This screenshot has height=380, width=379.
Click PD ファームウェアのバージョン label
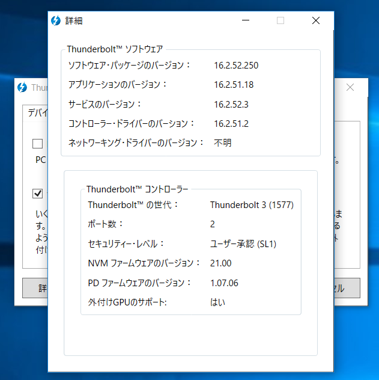(139, 283)
